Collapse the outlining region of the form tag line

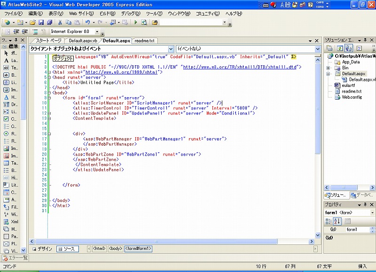49,98
